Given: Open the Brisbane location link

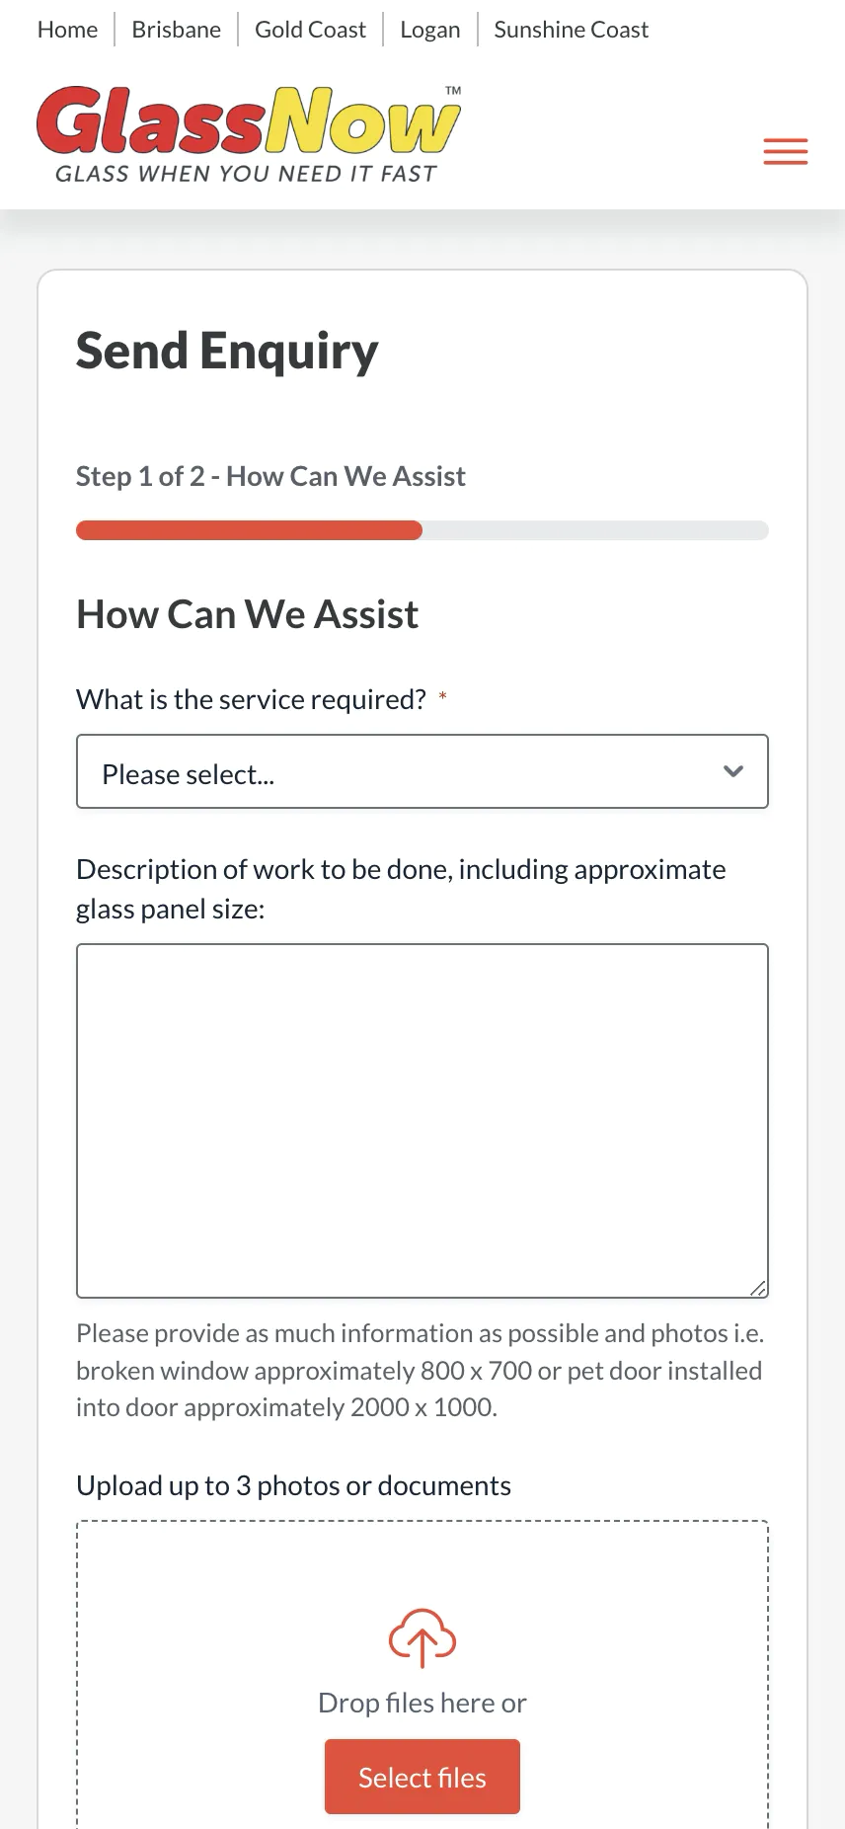Looking at the screenshot, I should [x=176, y=30].
